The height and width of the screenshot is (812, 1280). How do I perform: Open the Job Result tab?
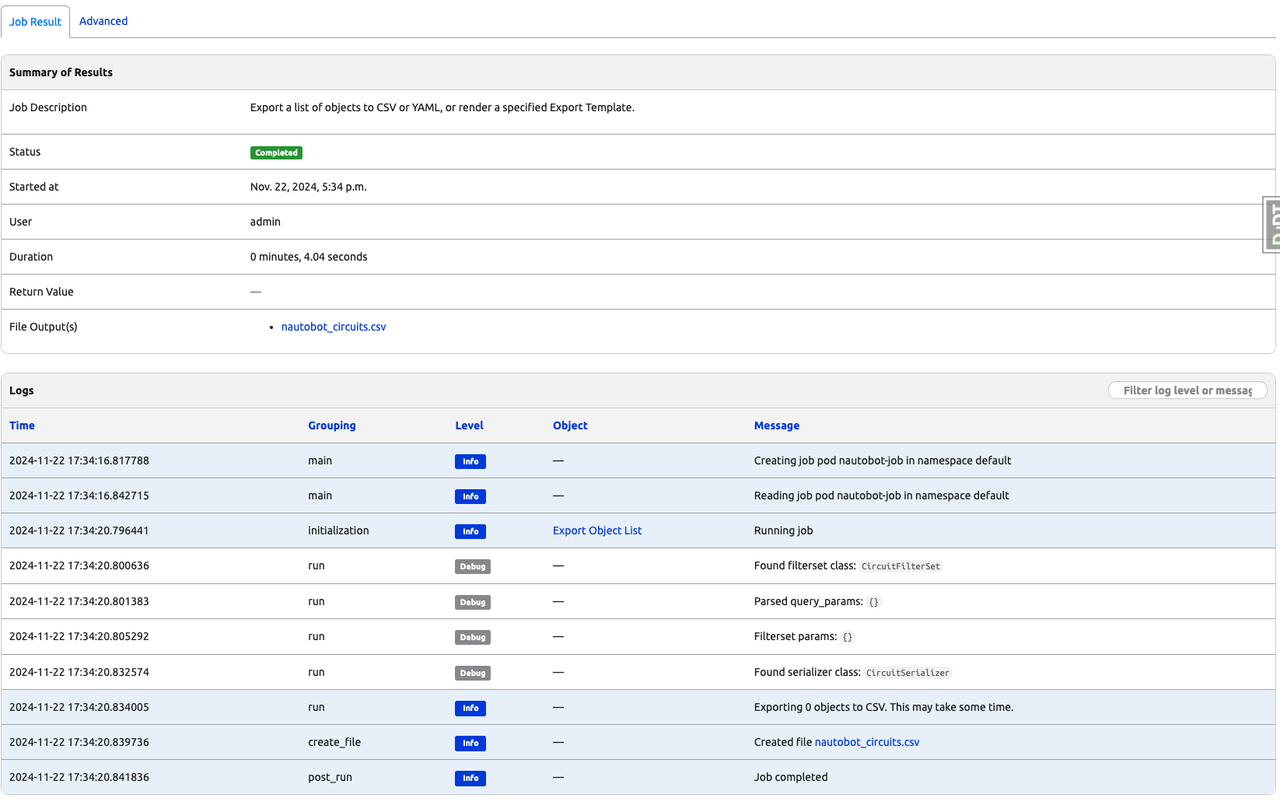pos(35,22)
